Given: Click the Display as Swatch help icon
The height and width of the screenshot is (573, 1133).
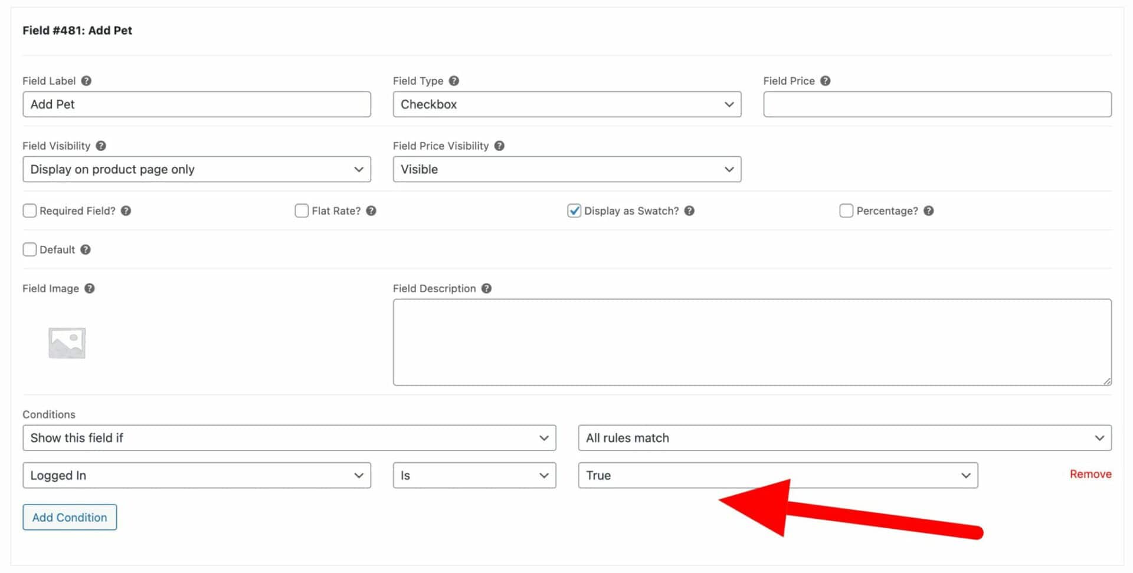Looking at the screenshot, I should point(689,210).
